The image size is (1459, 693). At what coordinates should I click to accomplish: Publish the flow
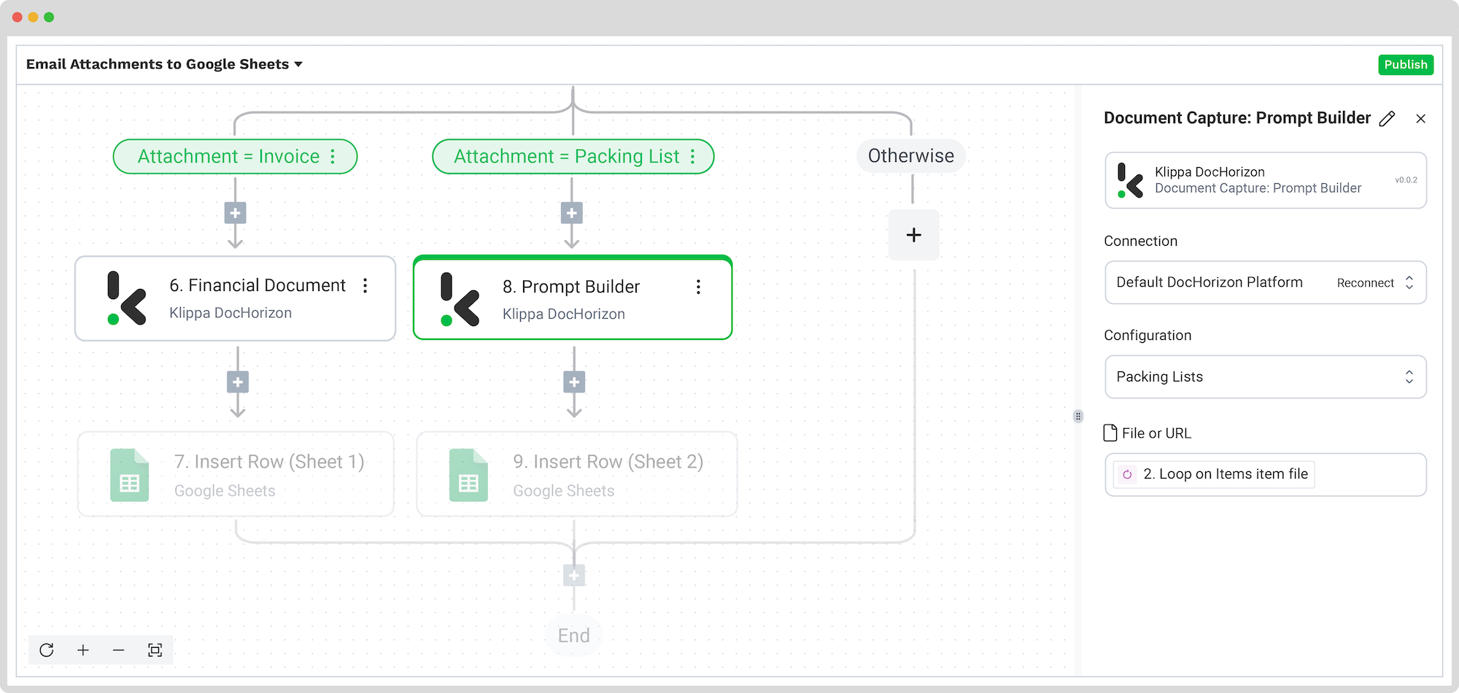(x=1406, y=64)
